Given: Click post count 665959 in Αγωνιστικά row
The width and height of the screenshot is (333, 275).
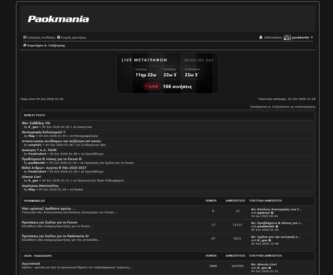Looking at the screenshot, I should tap(237, 266).
